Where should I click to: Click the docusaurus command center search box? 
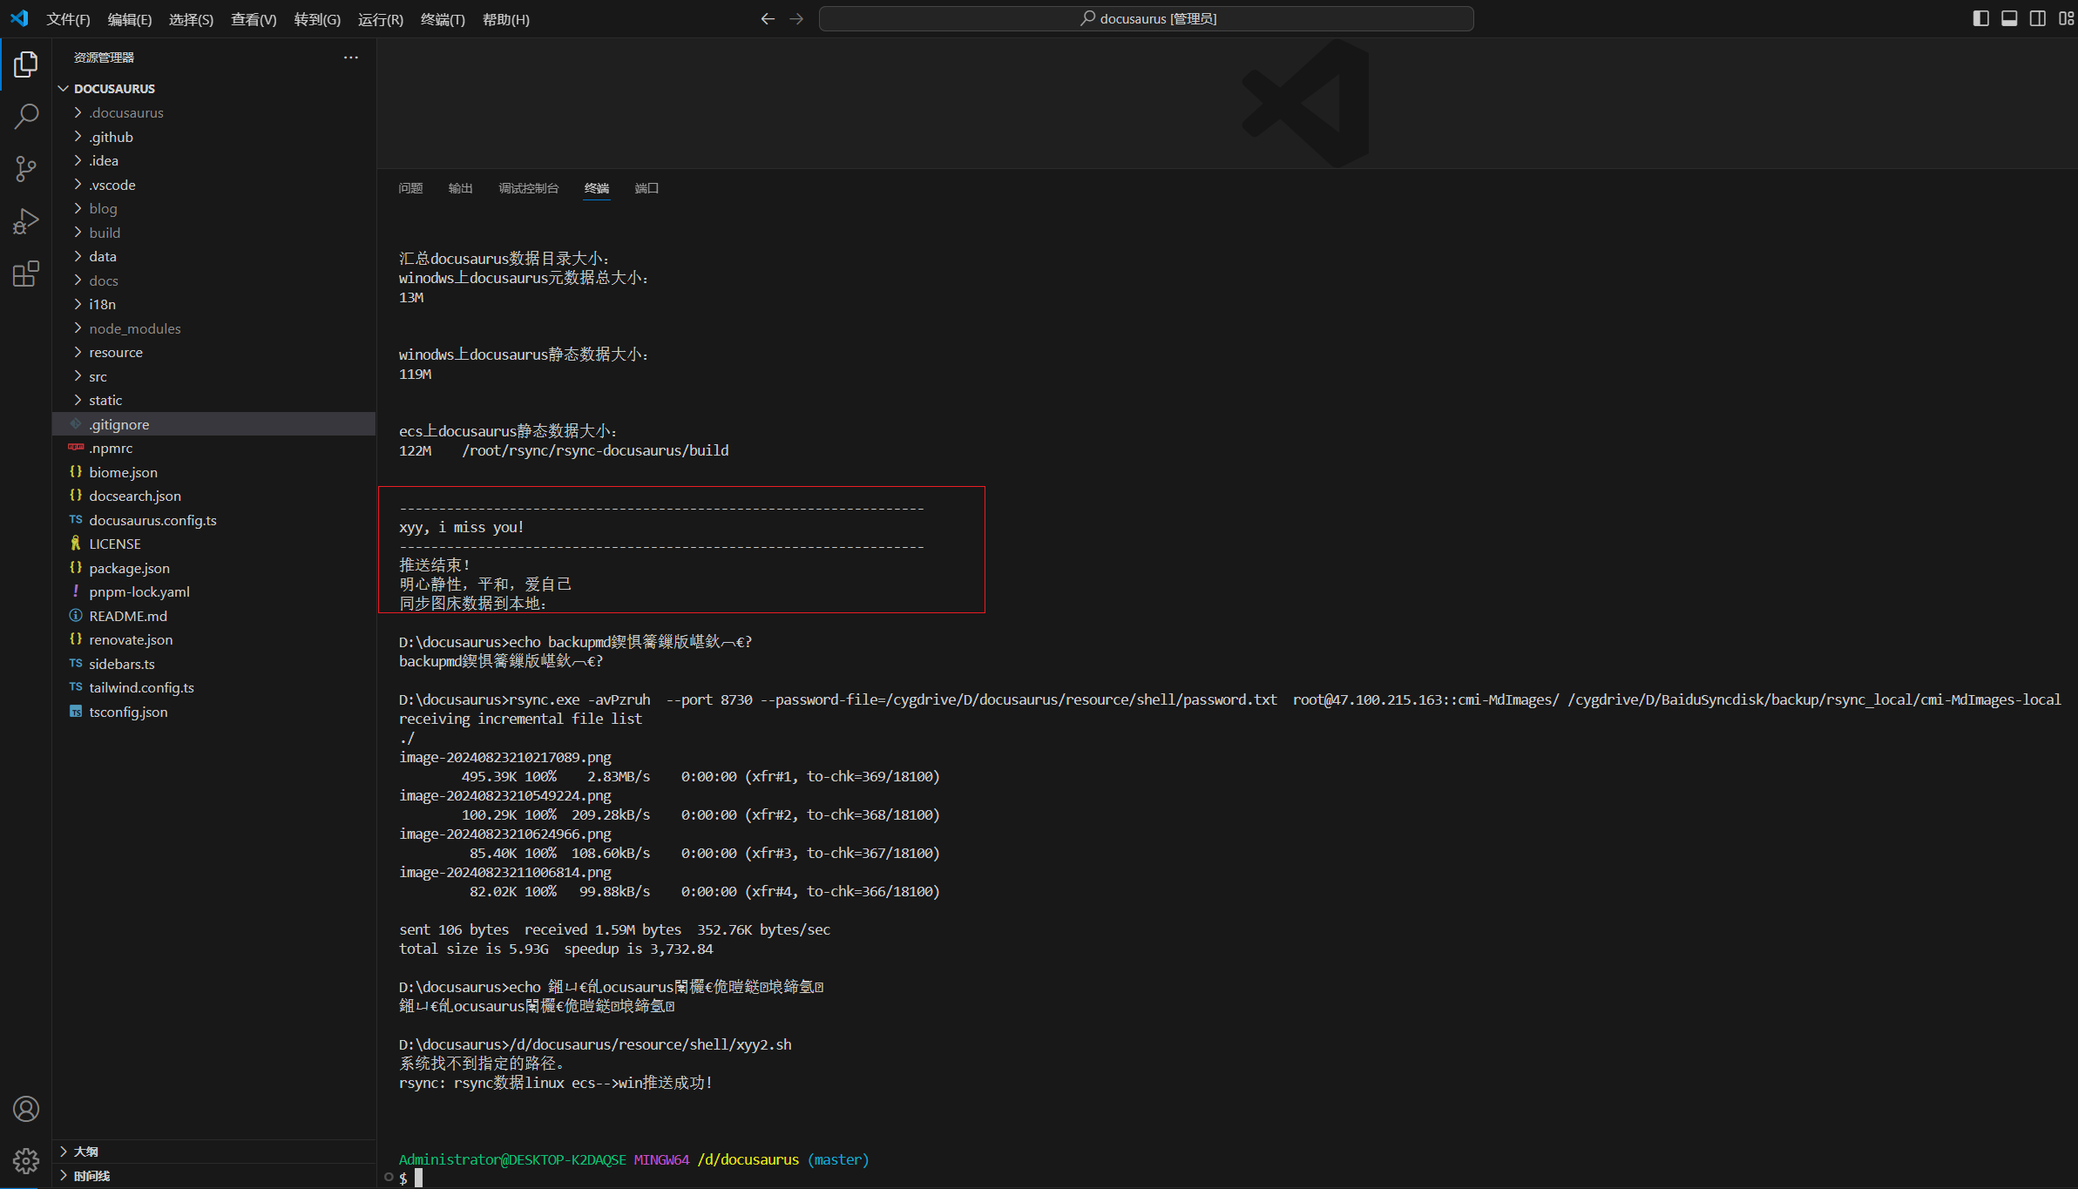click(x=1146, y=18)
